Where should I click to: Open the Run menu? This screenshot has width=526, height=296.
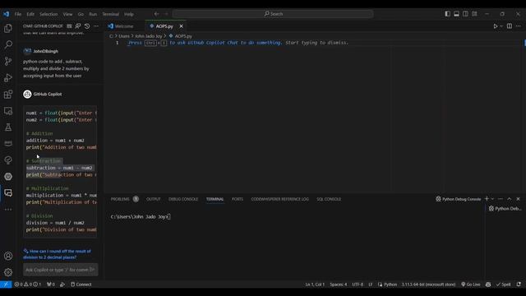point(93,14)
